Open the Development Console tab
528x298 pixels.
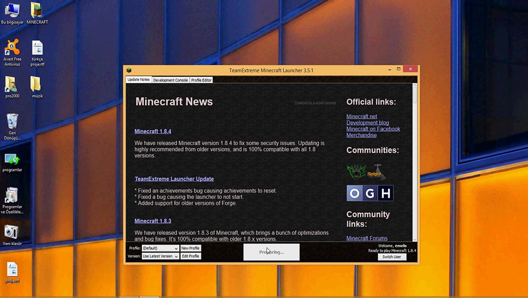pyautogui.click(x=170, y=80)
